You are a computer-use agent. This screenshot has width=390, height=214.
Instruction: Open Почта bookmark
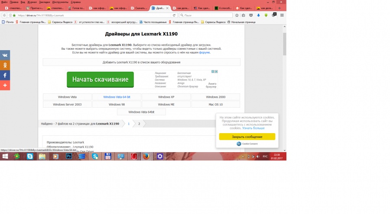click(8, 22)
